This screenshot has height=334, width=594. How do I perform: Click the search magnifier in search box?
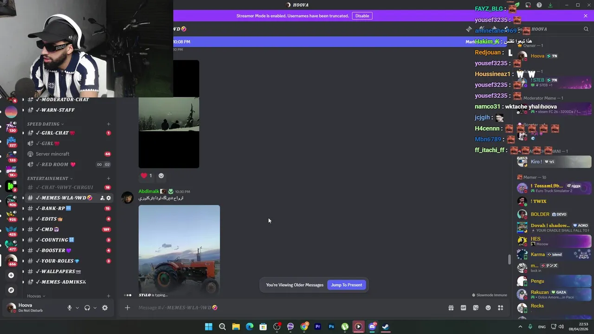point(586,29)
